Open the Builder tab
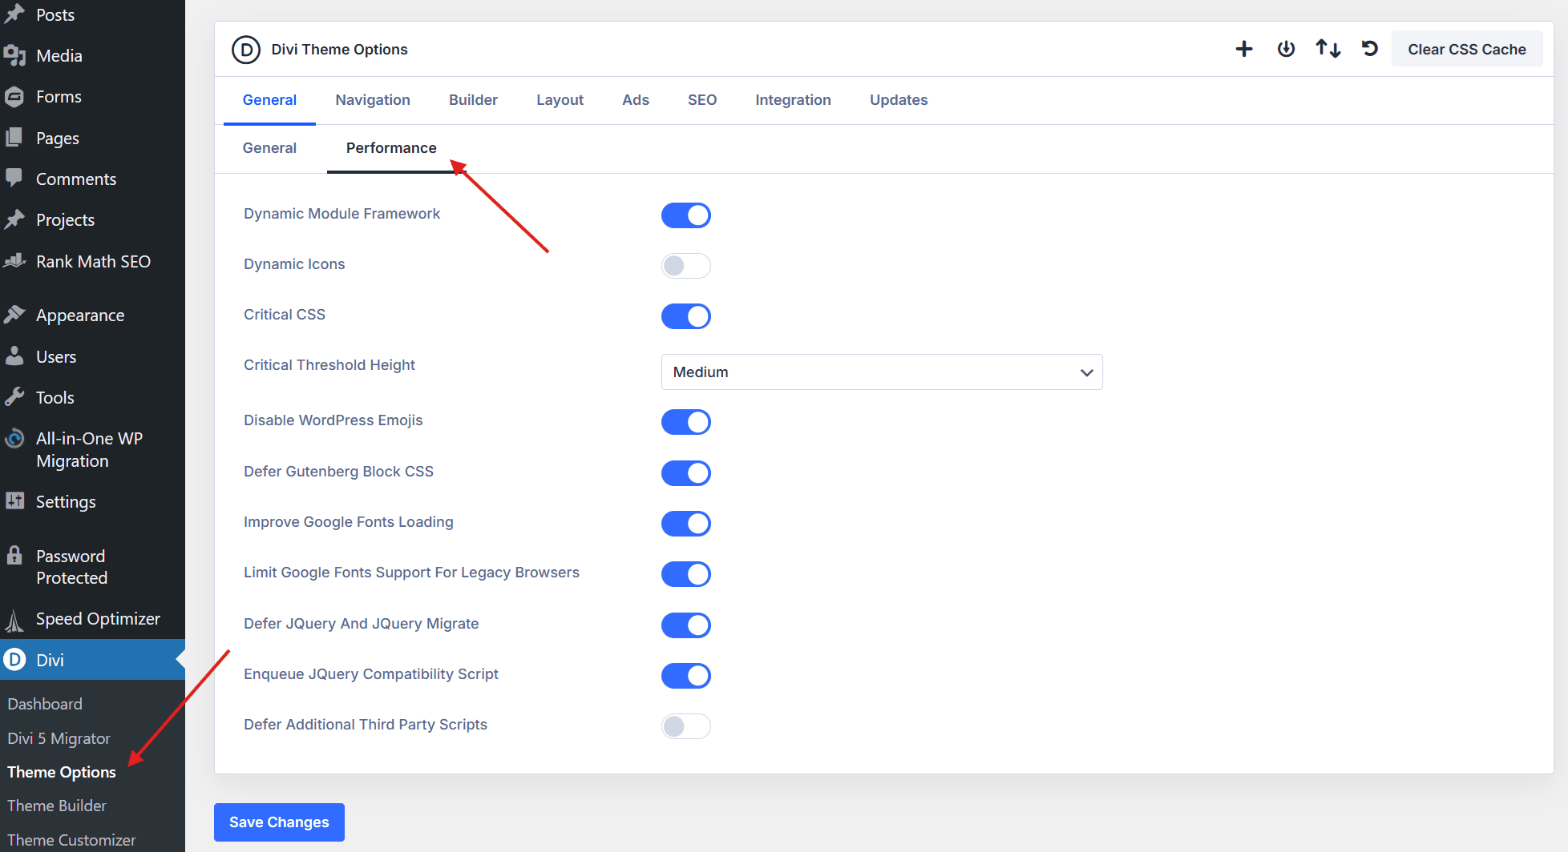This screenshot has height=852, width=1568. coord(473,99)
